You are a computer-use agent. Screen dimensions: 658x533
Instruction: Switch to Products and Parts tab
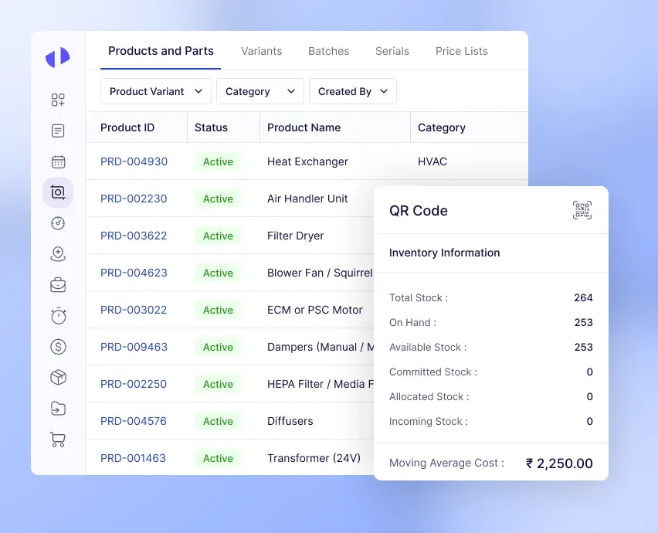pos(161,51)
